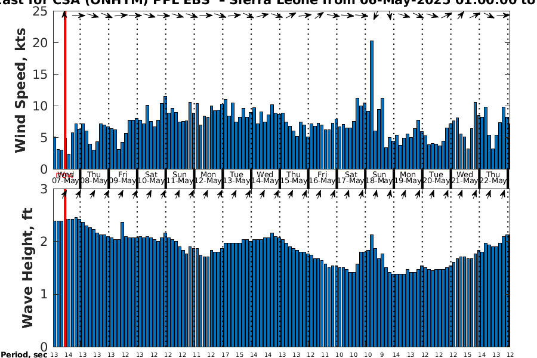Select the "Thu 15-May" date label

coord(294,177)
